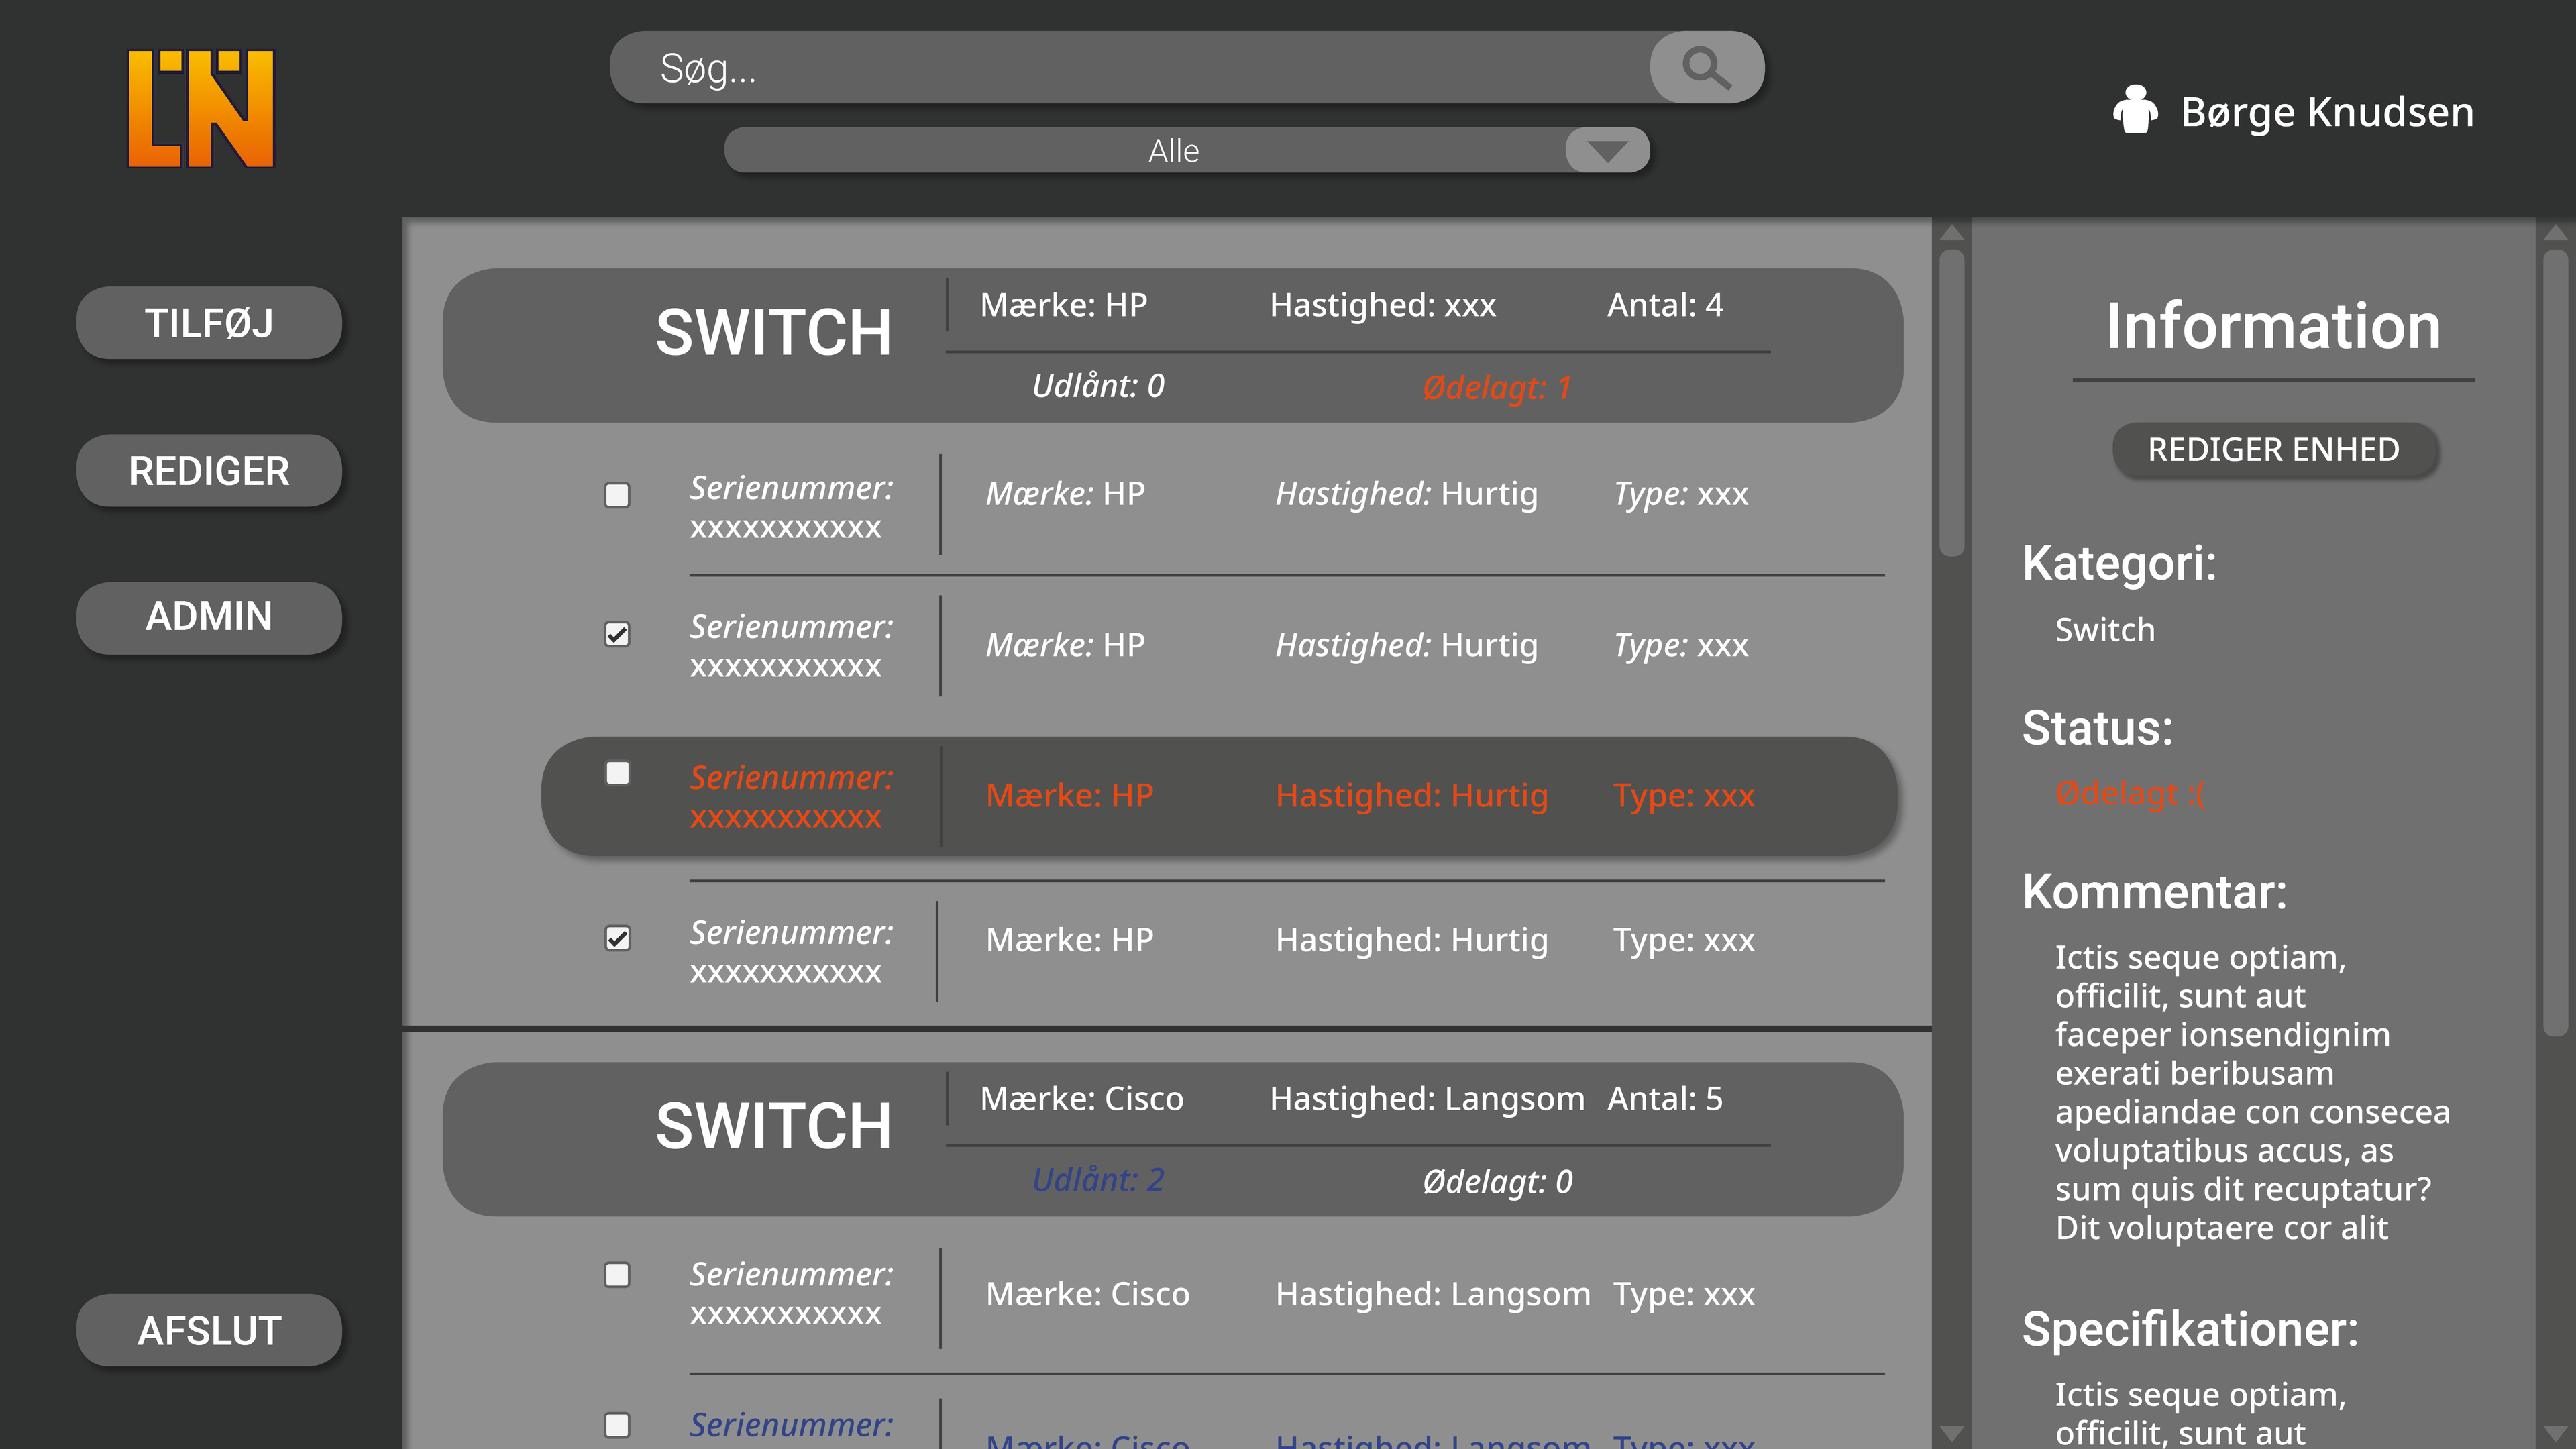2576x1449 pixels.
Task: Click the magnifying glass search button
Action: point(1706,68)
